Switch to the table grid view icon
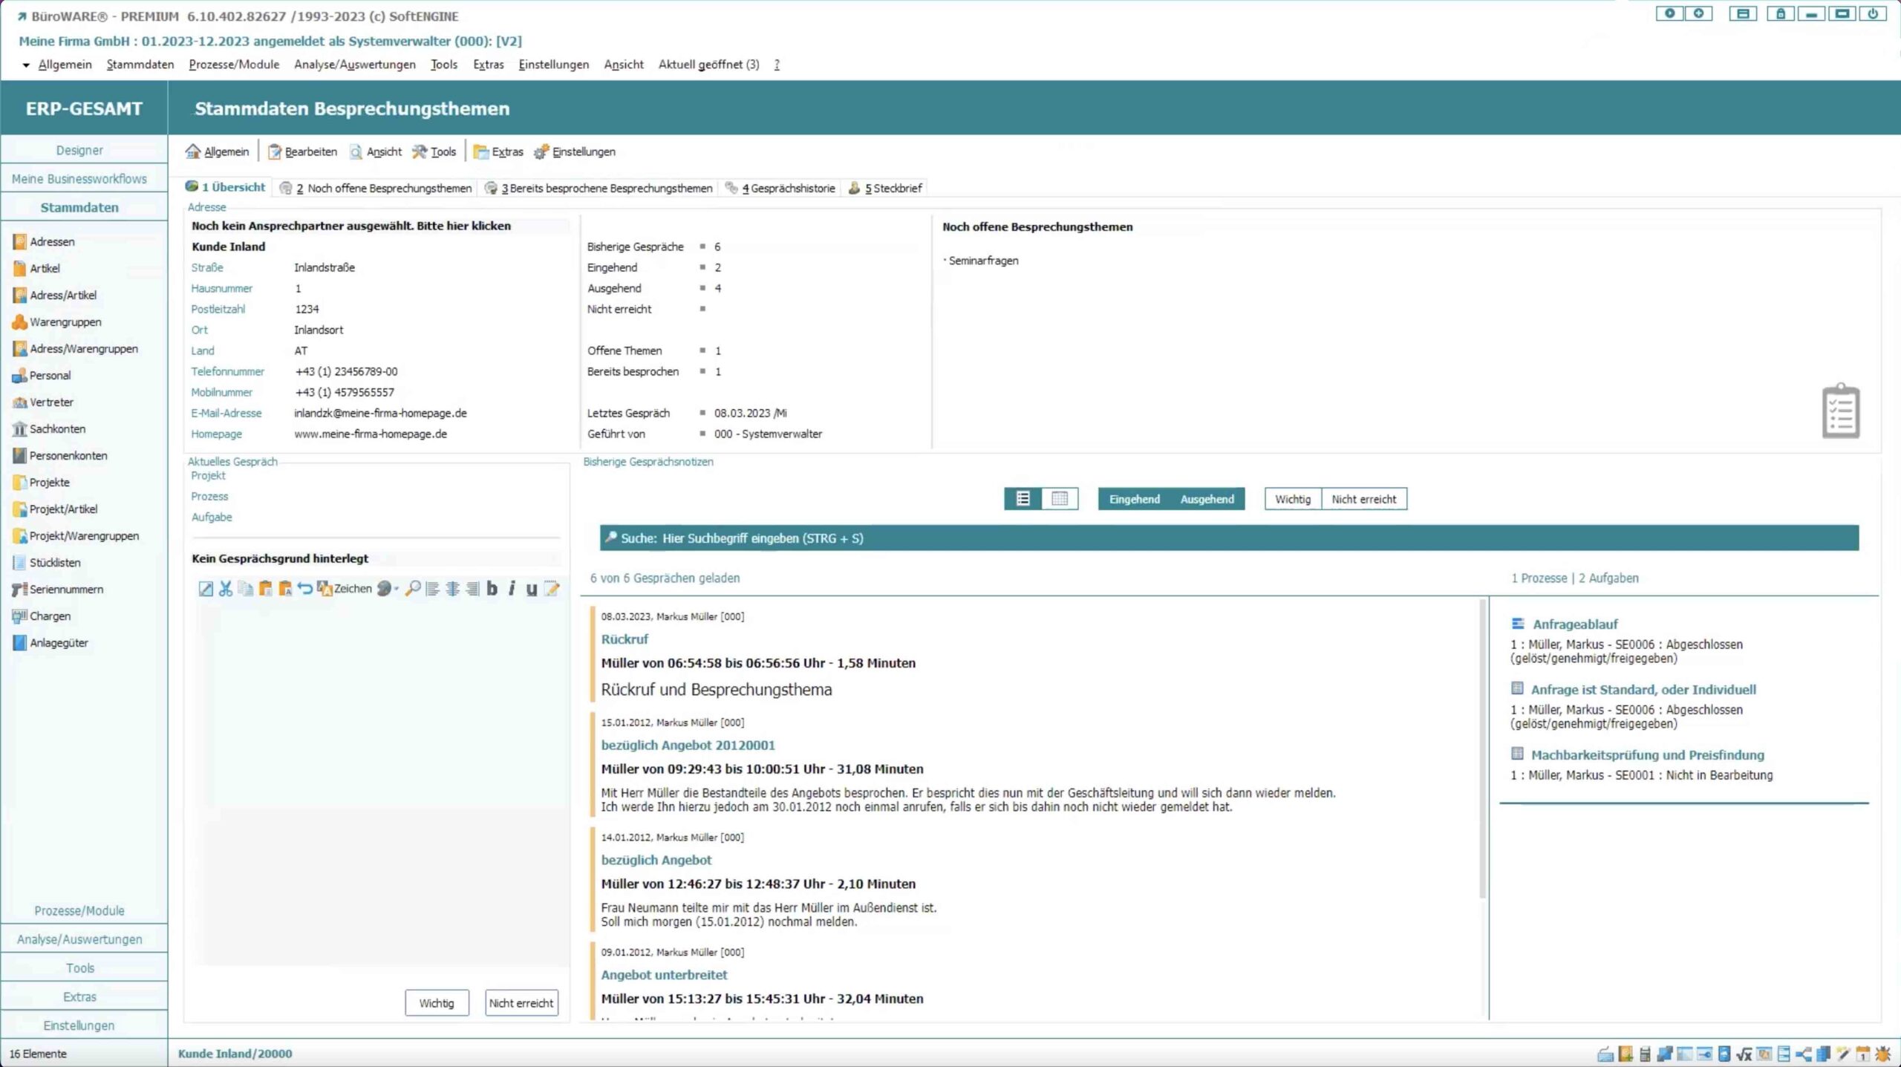 coord(1060,499)
